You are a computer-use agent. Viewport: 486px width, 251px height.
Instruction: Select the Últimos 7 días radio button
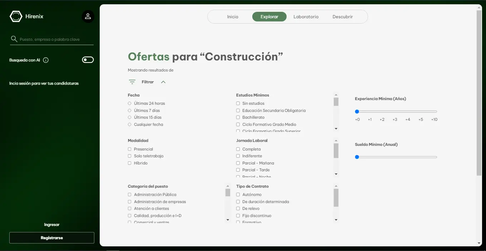point(129,110)
